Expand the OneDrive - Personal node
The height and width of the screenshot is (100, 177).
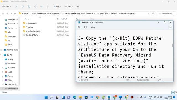click(x=2, y=50)
